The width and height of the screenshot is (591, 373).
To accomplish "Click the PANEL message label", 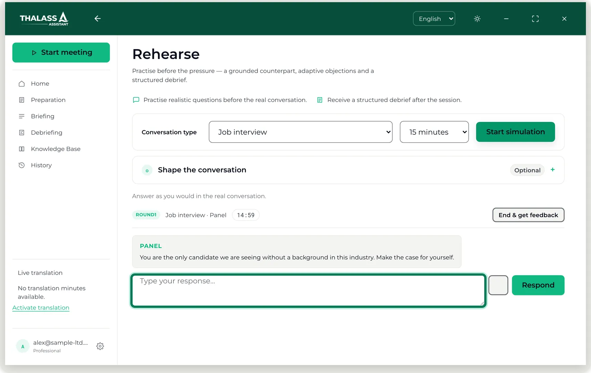I will click(151, 246).
